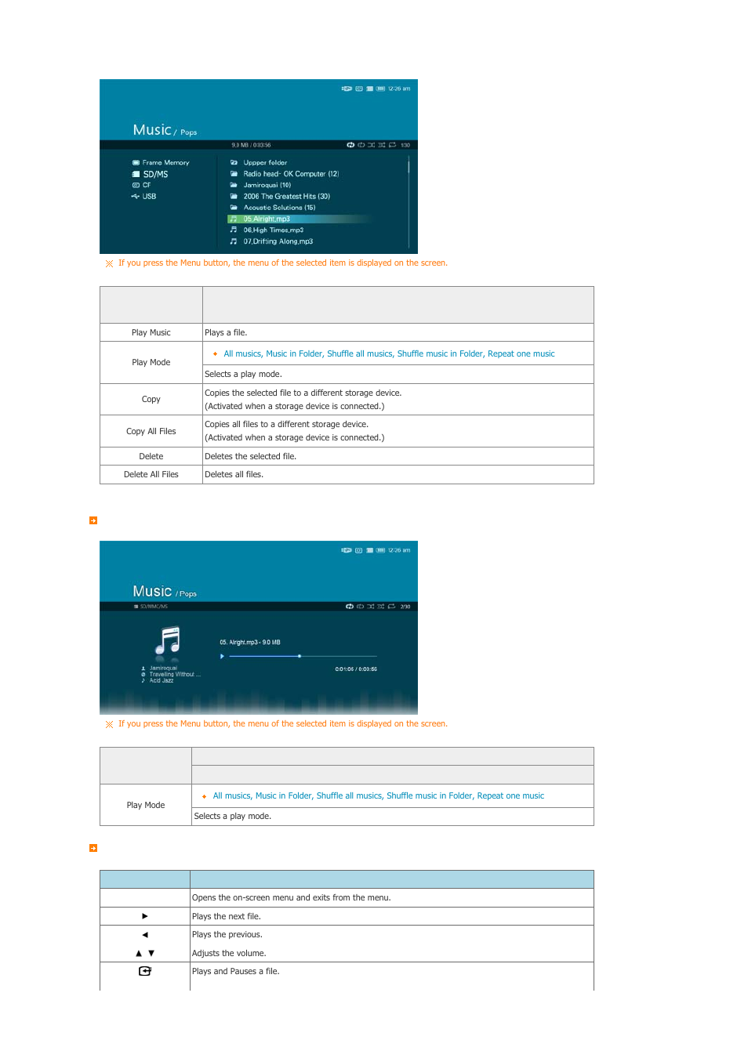Image resolution: width=748 pixels, height=1058 pixels.
Task: Click the left arrow key symbol in buttons table
Action: tap(145, 934)
